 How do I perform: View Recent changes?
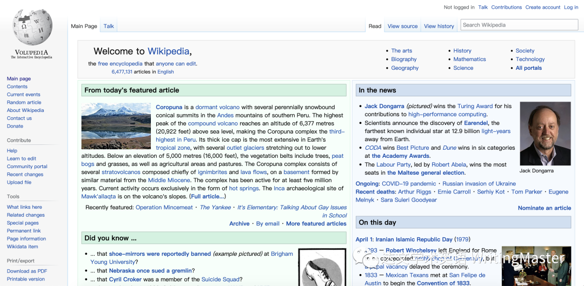[25, 174]
